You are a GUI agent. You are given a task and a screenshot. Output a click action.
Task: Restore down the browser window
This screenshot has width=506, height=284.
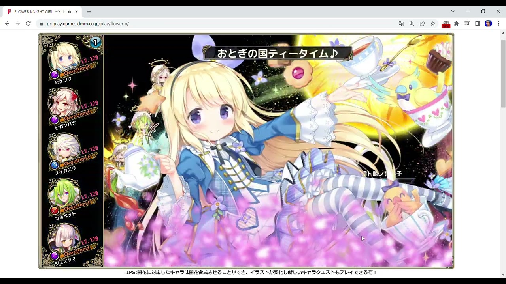tap(483, 11)
